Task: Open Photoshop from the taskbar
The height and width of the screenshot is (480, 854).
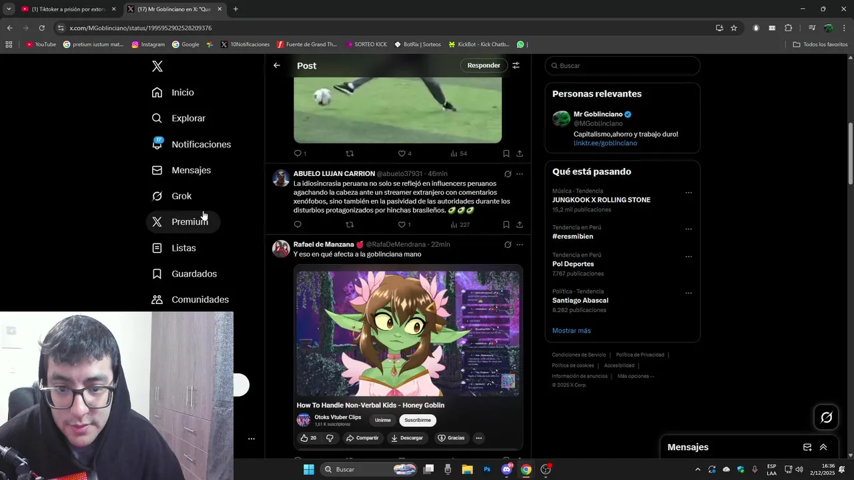Action: point(487,469)
